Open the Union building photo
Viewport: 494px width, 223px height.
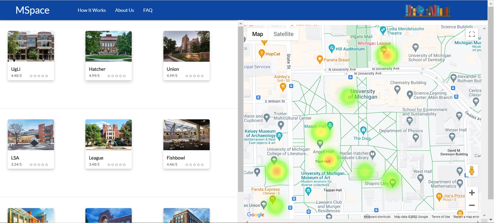click(x=187, y=46)
